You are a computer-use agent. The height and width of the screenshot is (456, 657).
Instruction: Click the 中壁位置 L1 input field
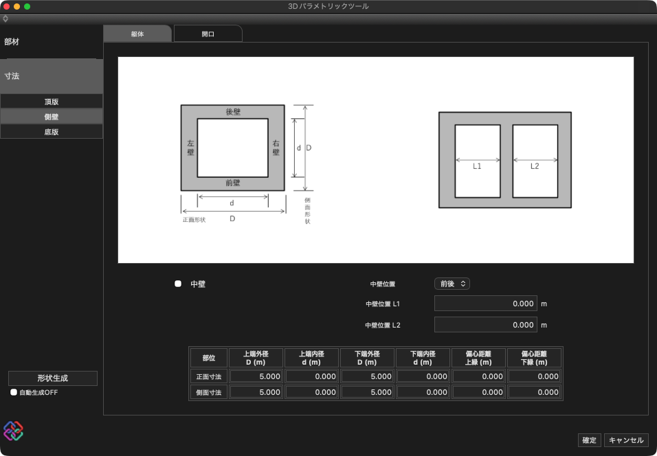485,304
